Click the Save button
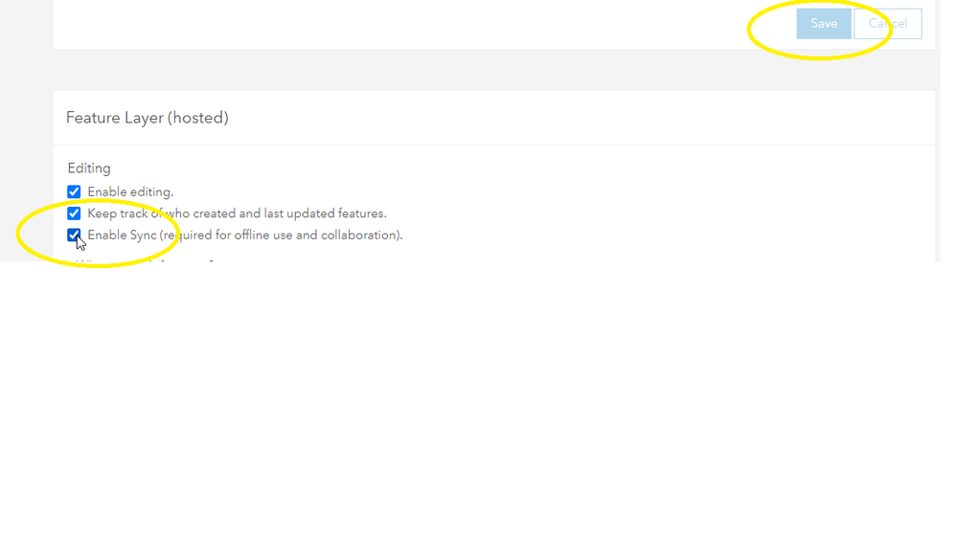 coord(823,24)
